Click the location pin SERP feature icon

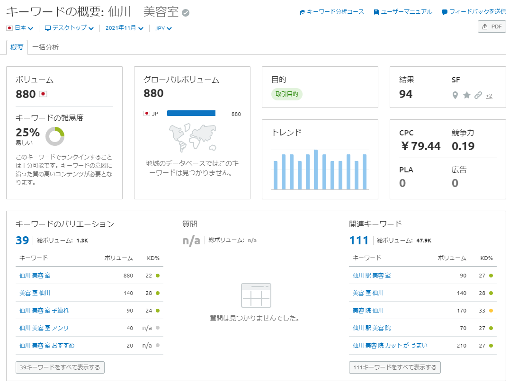[455, 95]
